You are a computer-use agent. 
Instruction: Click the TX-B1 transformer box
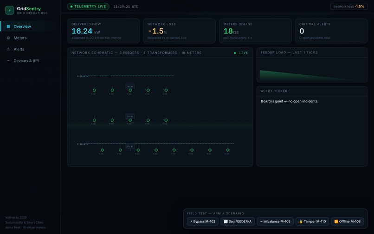pyautogui.click(x=130, y=146)
